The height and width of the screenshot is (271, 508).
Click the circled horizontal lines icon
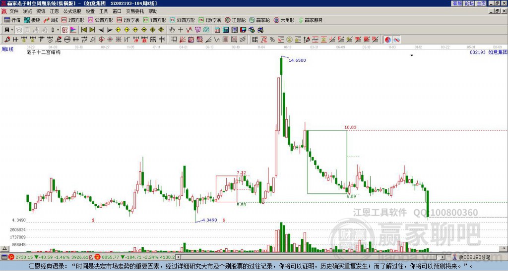pyautogui.click(x=67, y=40)
